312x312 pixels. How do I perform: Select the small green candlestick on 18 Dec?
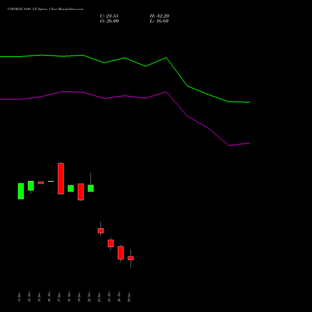71,188
